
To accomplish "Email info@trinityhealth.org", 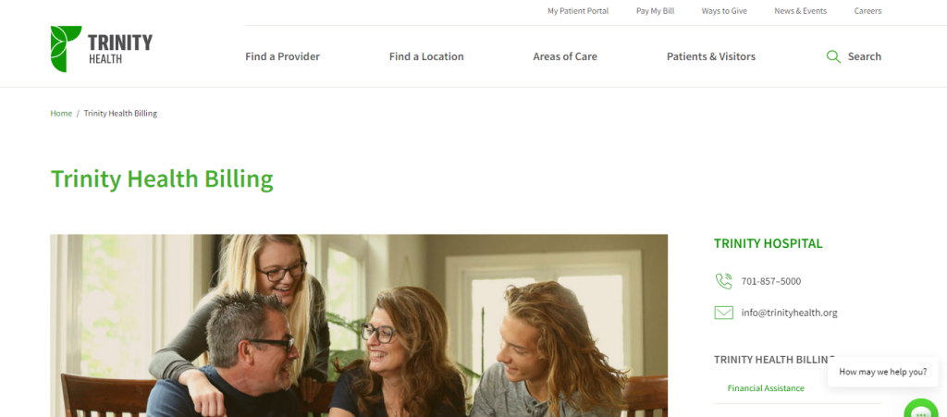I will click(790, 313).
